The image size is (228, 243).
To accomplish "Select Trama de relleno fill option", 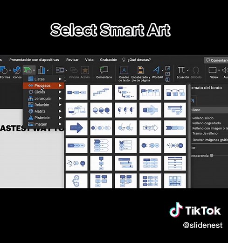I will tap(205, 133).
